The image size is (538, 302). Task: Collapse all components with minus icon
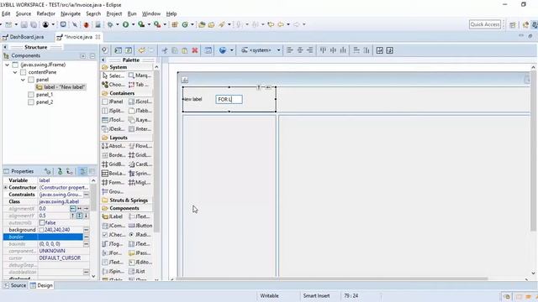[92, 56]
